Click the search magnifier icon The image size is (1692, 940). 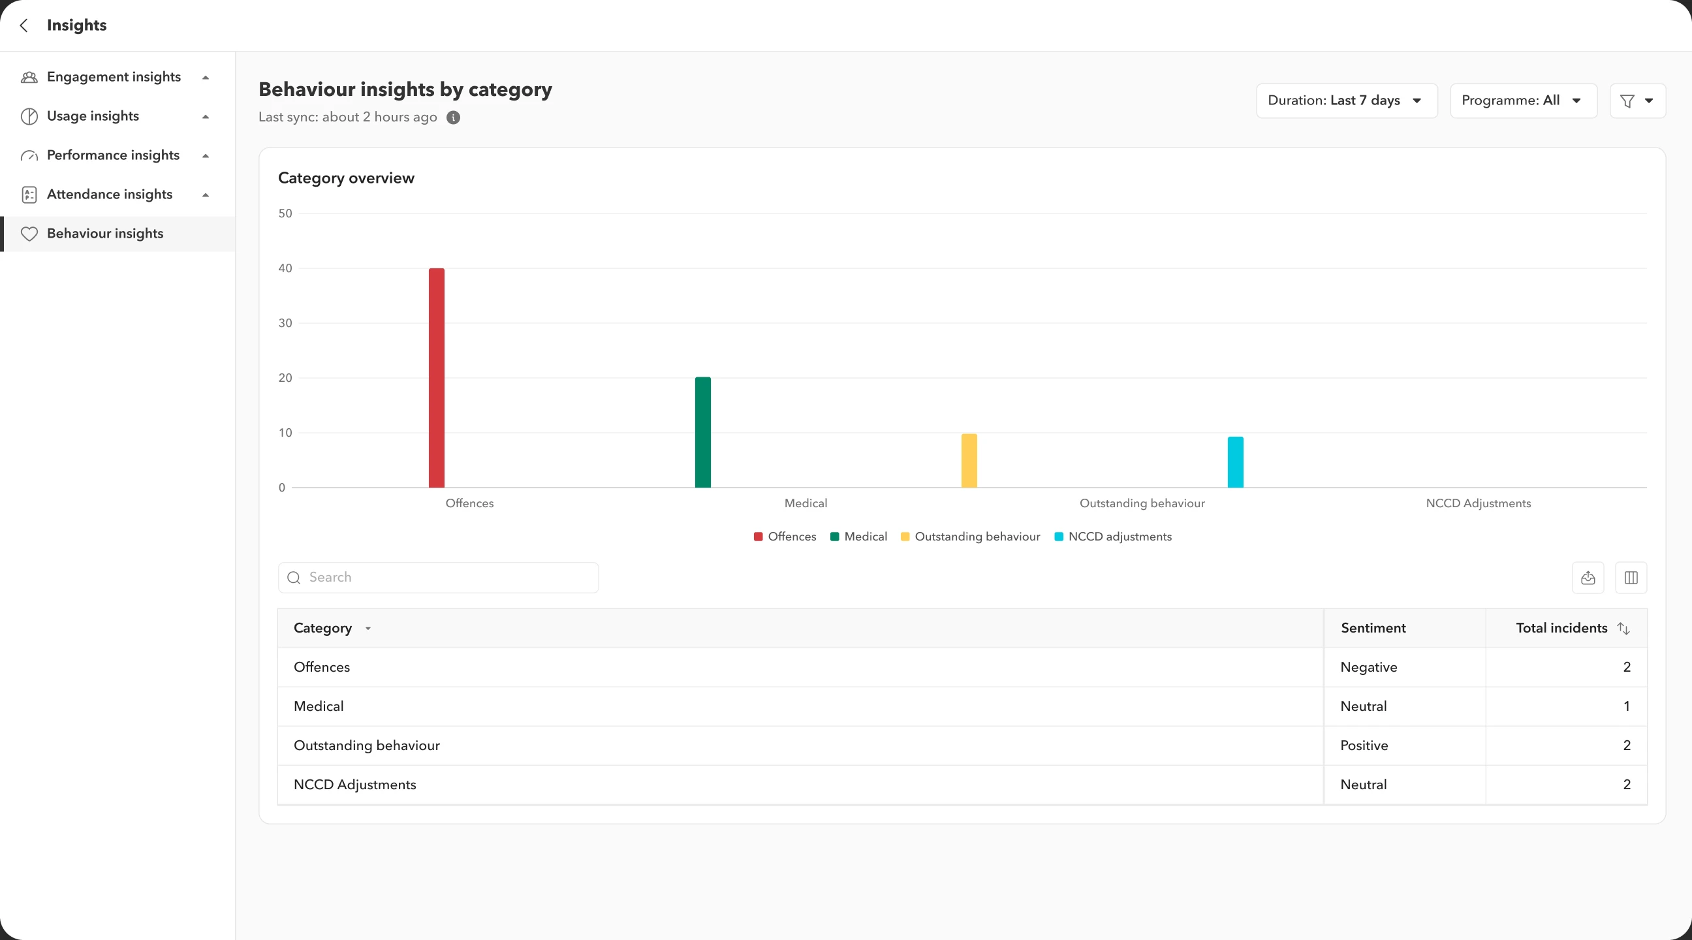point(294,578)
